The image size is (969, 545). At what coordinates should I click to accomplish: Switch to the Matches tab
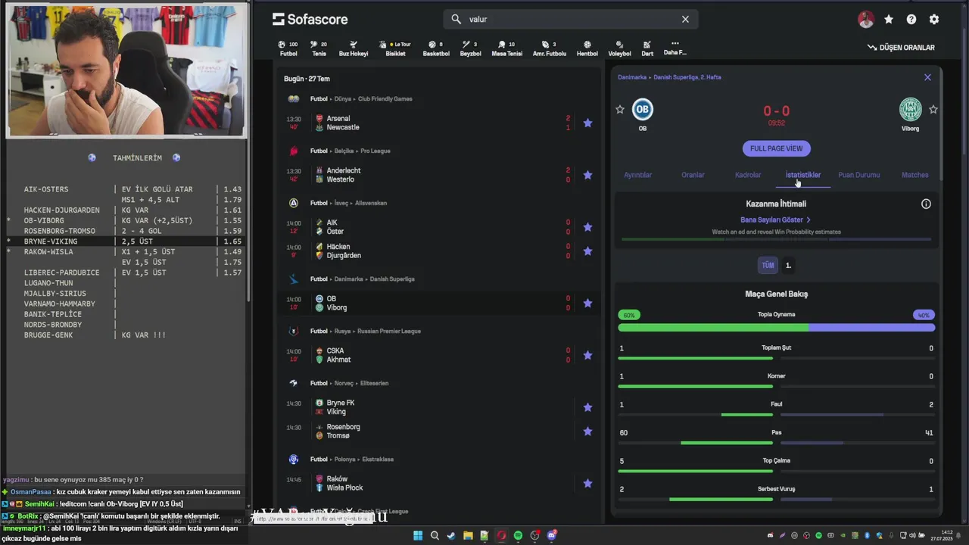(x=914, y=175)
